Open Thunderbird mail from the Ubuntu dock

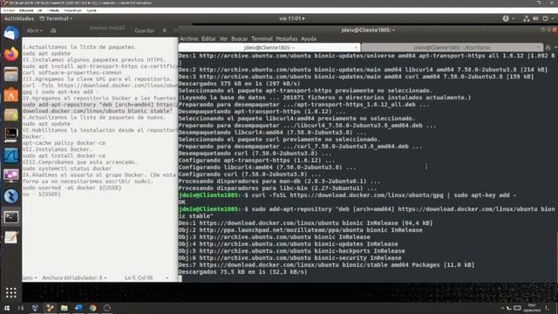[x=11, y=34]
